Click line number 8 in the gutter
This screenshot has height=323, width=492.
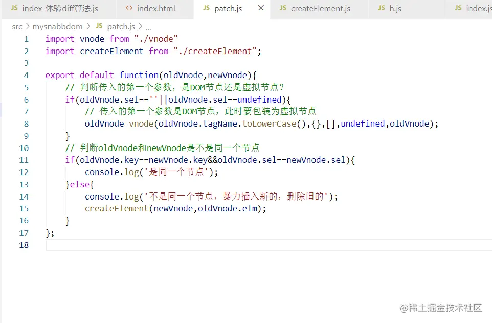(26, 123)
